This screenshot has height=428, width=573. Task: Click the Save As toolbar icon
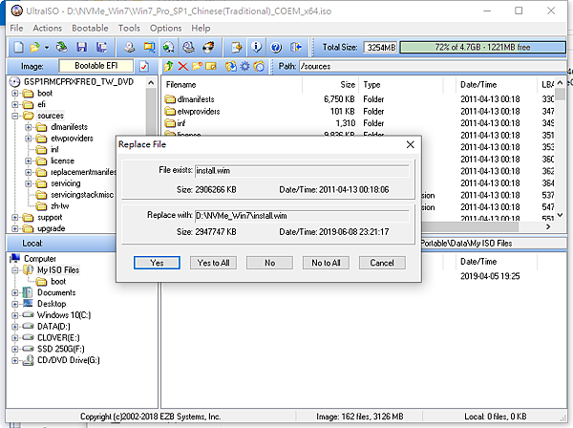click(x=101, y=47)
